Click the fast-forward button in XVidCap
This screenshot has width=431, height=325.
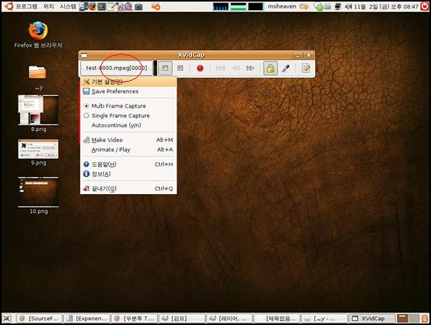pos(251,68)
